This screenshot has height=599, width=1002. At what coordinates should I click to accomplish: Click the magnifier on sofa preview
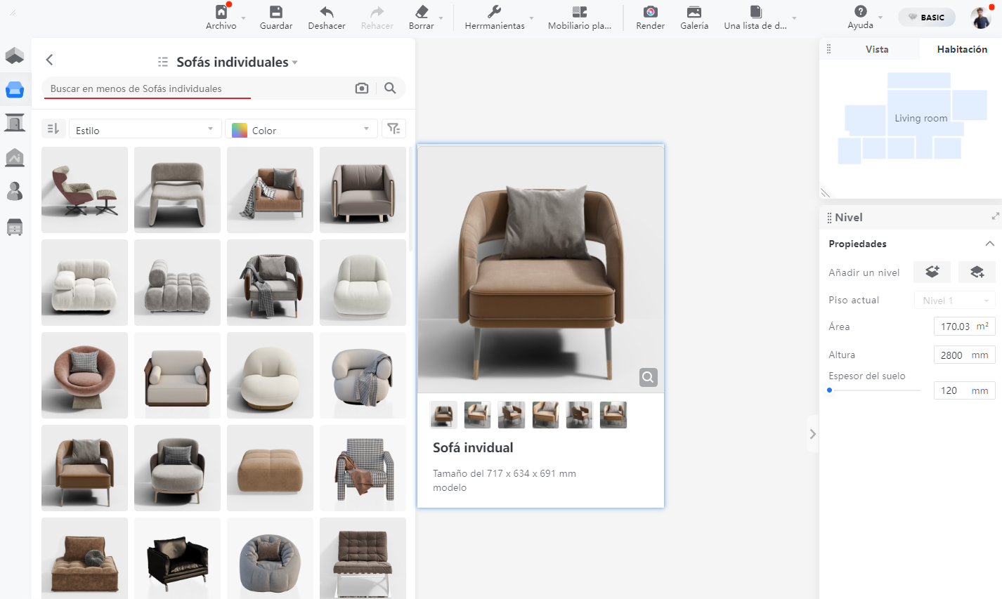[648, 377]
